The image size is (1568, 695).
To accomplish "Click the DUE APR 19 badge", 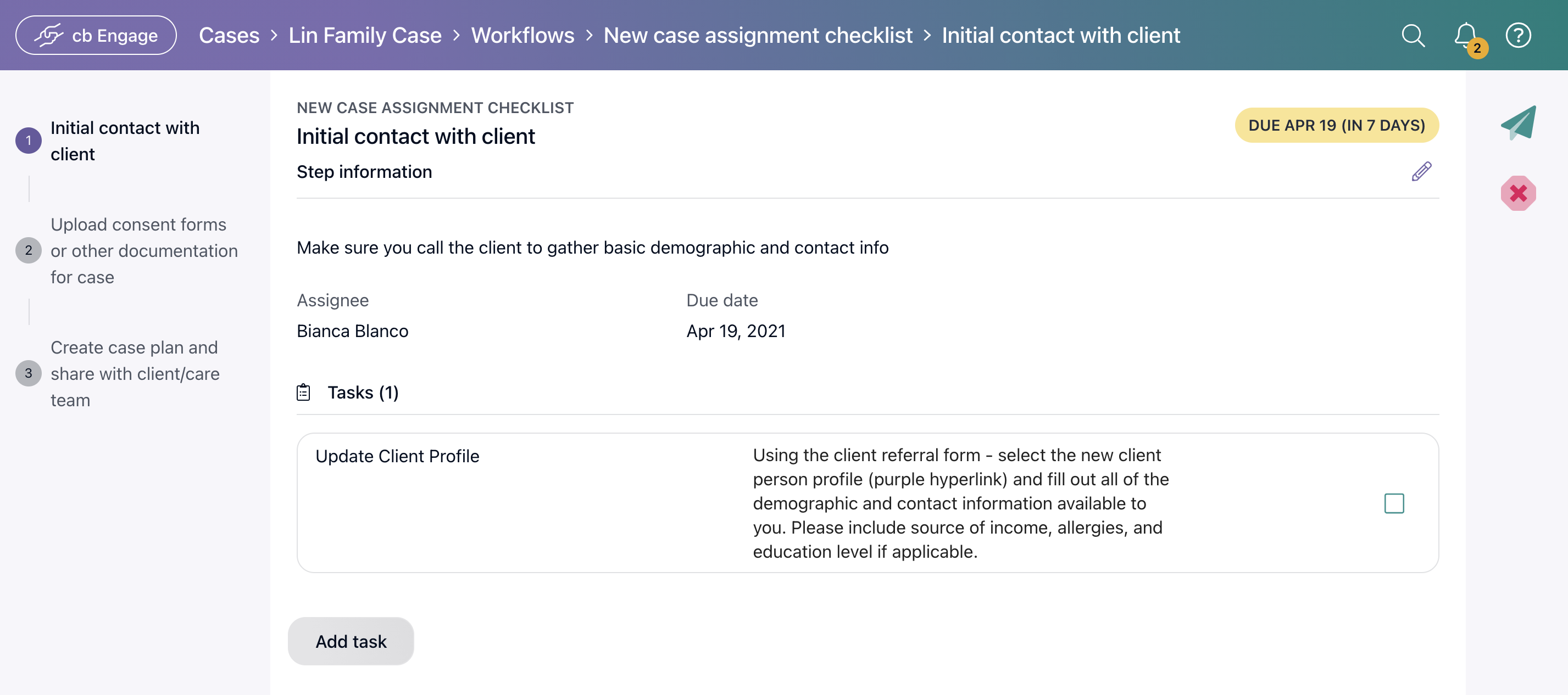I will click(x=1336, y=125).
